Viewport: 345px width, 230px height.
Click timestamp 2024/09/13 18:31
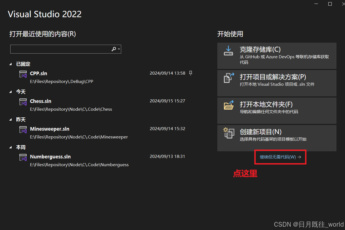pos(168,156)
